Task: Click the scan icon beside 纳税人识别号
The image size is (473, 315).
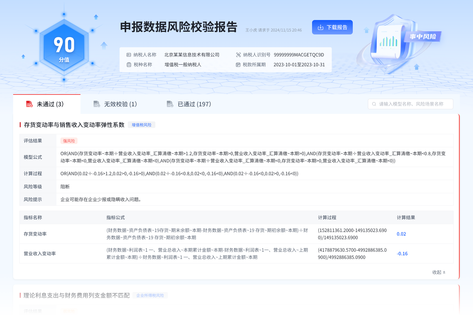Action: click(x=238, y=55)
